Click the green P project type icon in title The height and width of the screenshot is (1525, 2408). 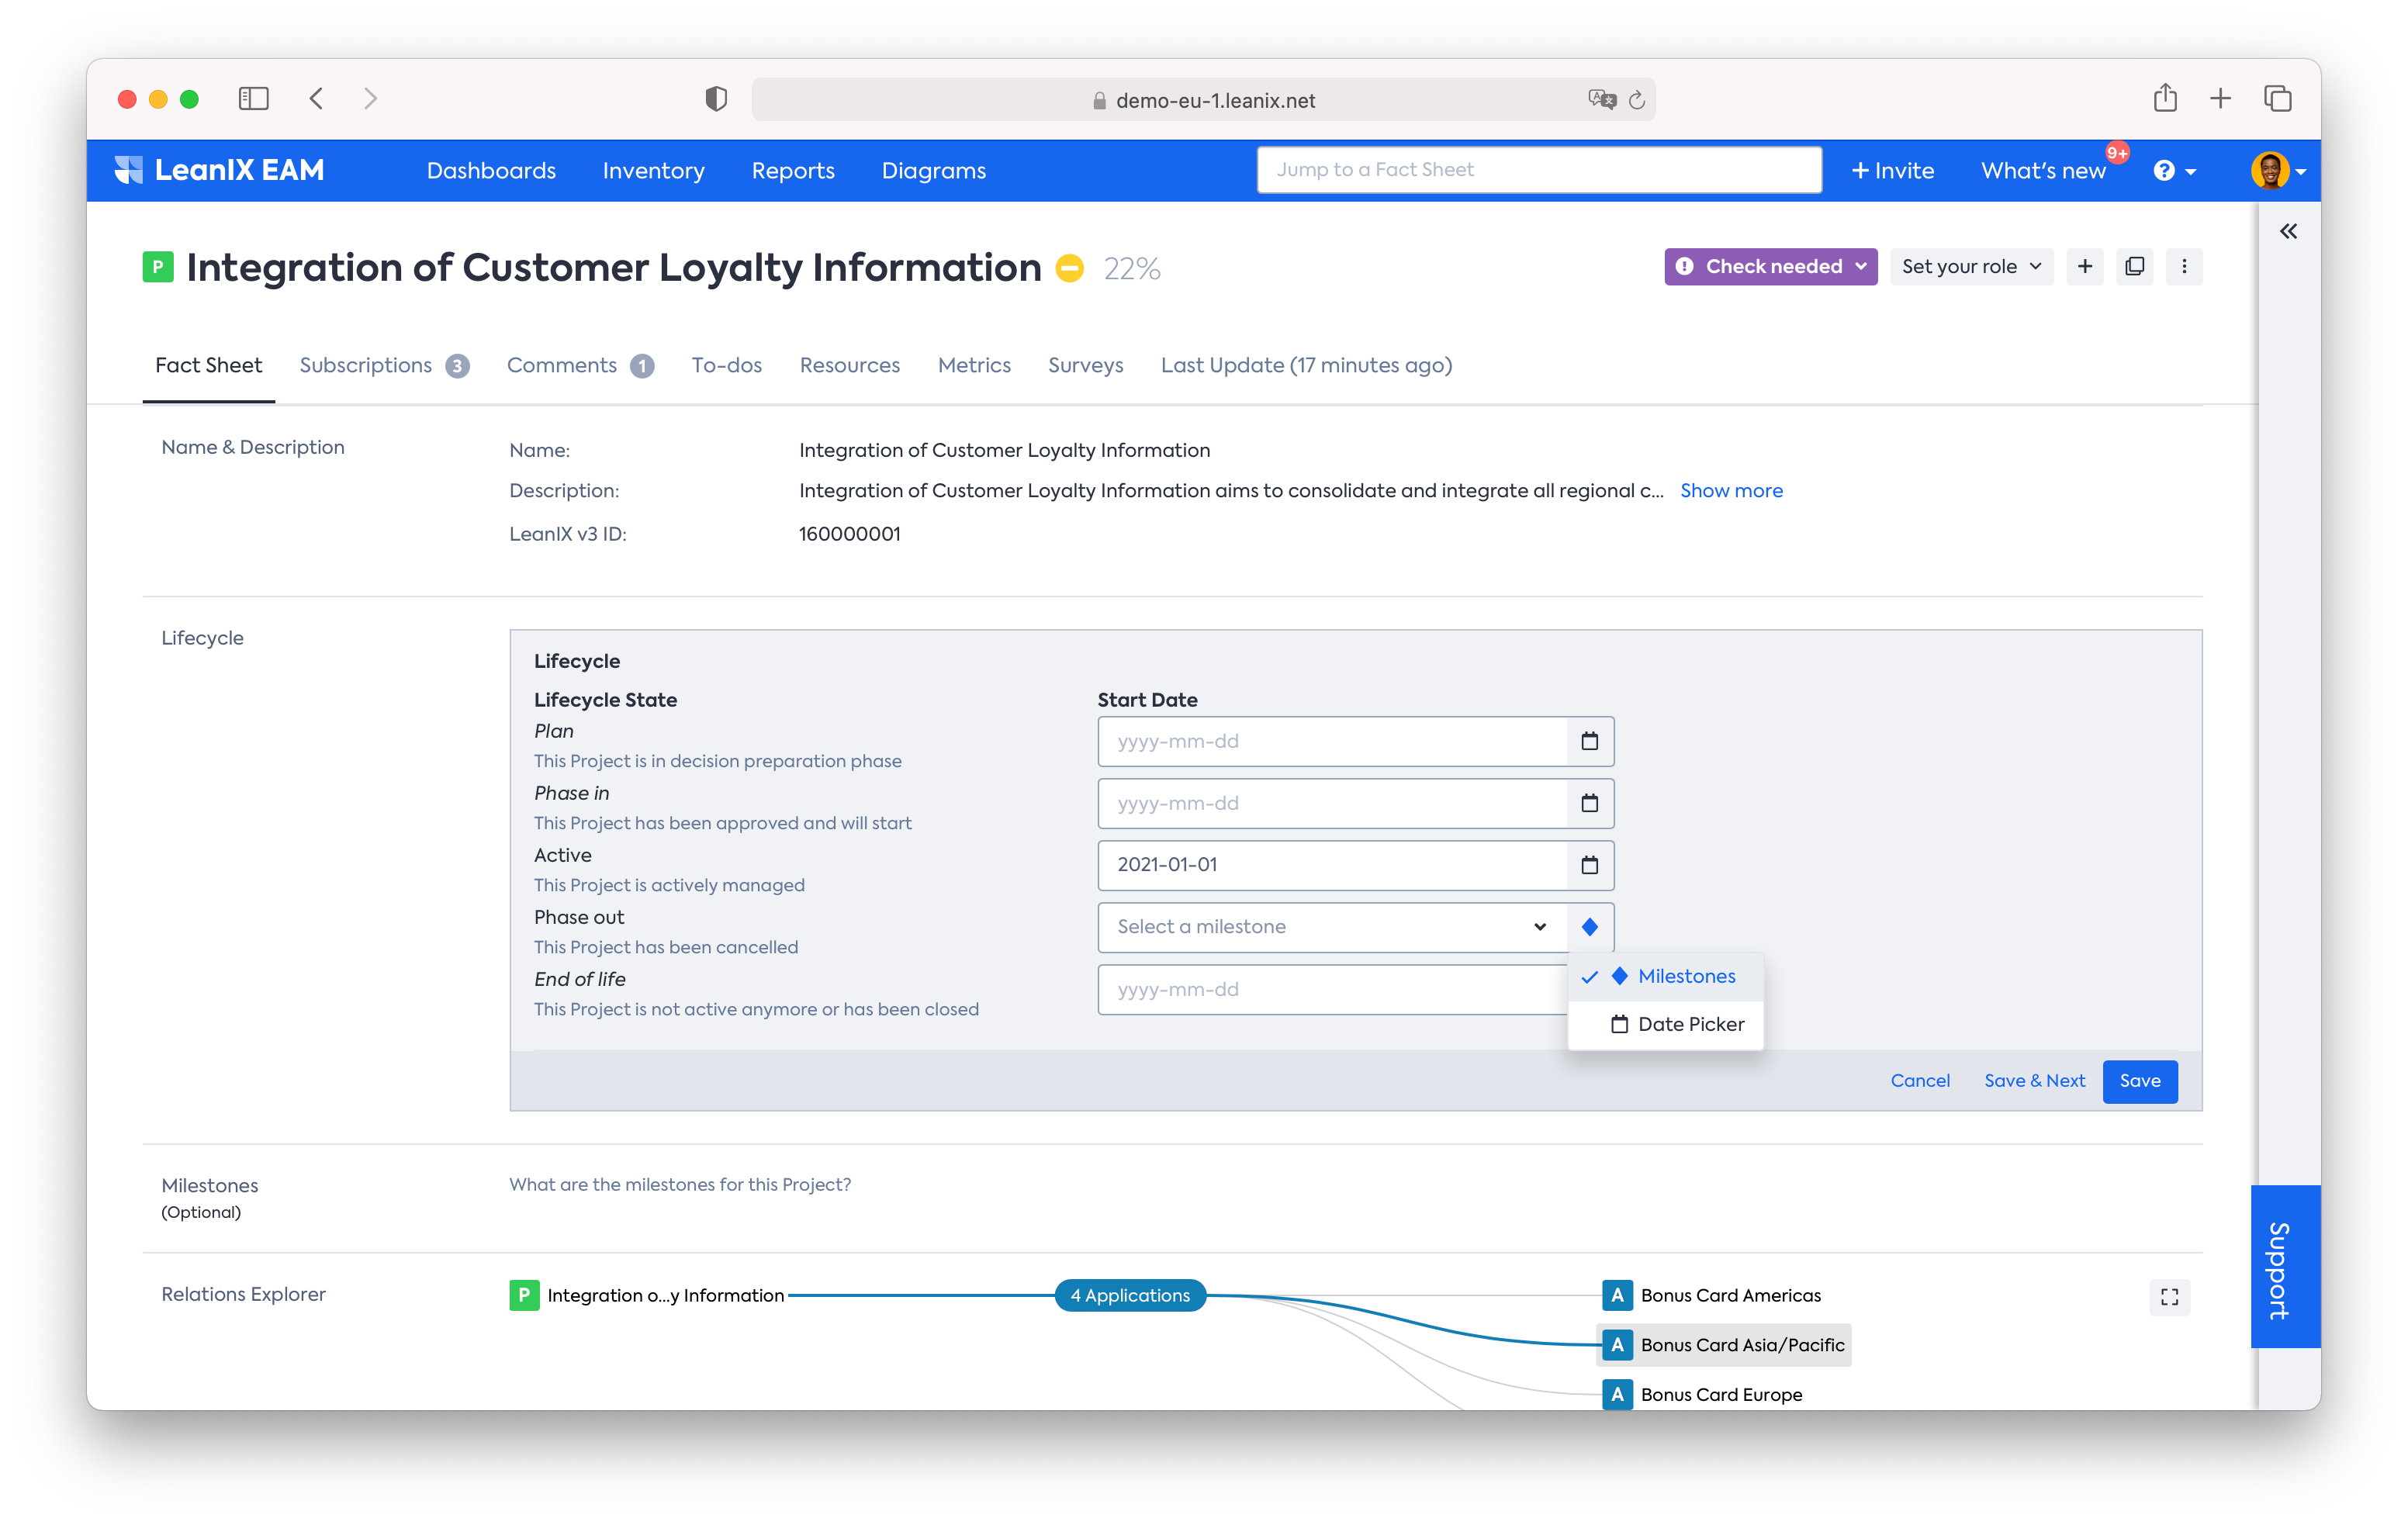point(158,267)
